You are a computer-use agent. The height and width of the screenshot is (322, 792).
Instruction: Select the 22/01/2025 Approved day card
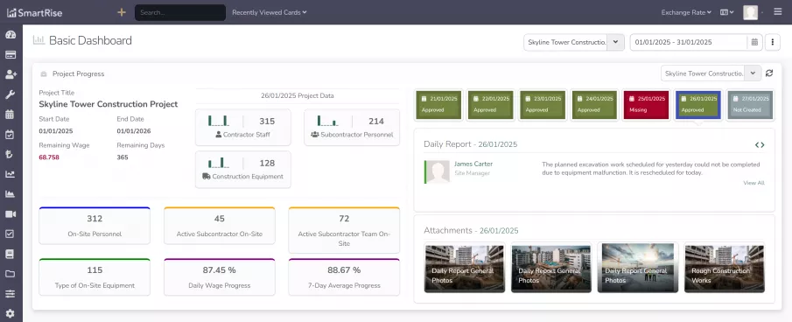click(490, 105)
